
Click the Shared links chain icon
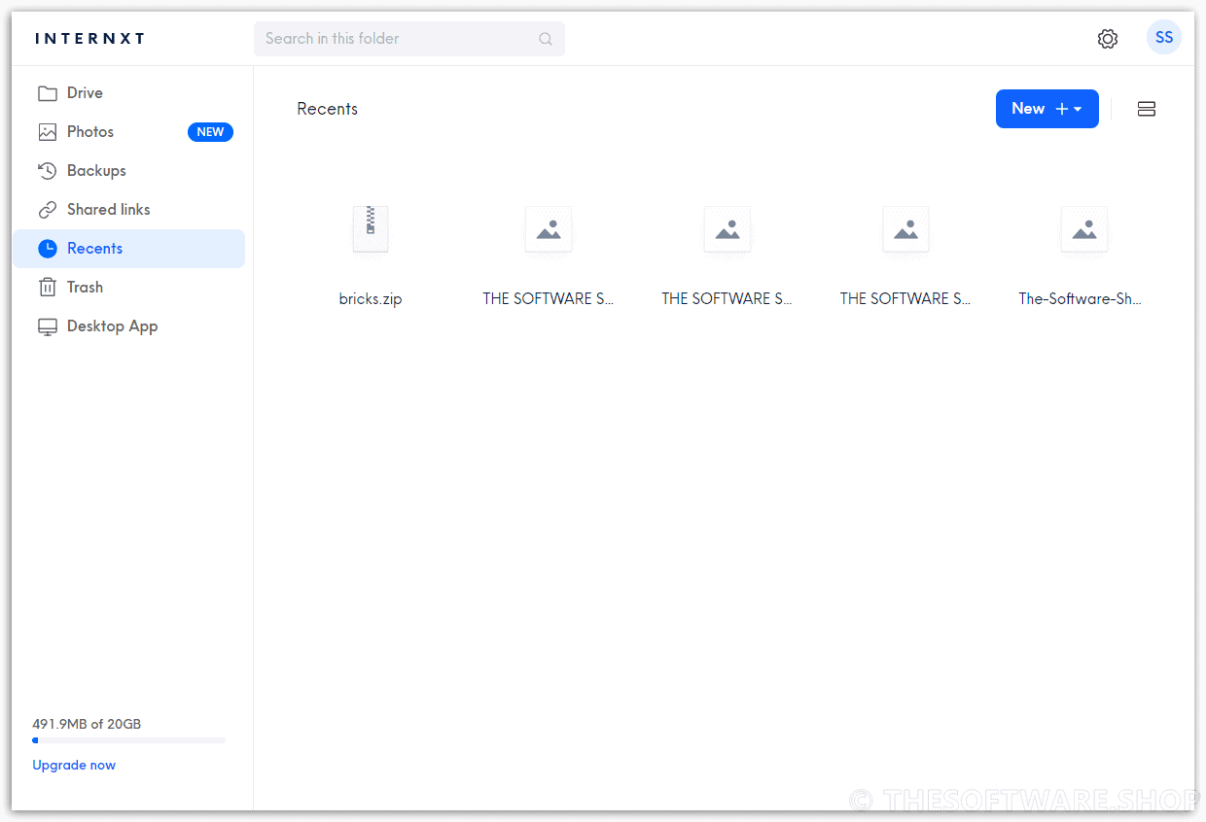[x=48, y=210]
